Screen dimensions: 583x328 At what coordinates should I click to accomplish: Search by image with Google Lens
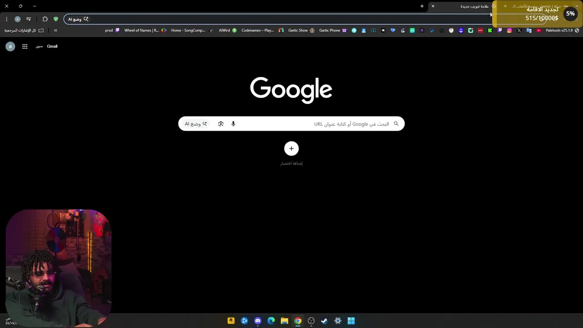pyautogui.click(x=221, y=124)
